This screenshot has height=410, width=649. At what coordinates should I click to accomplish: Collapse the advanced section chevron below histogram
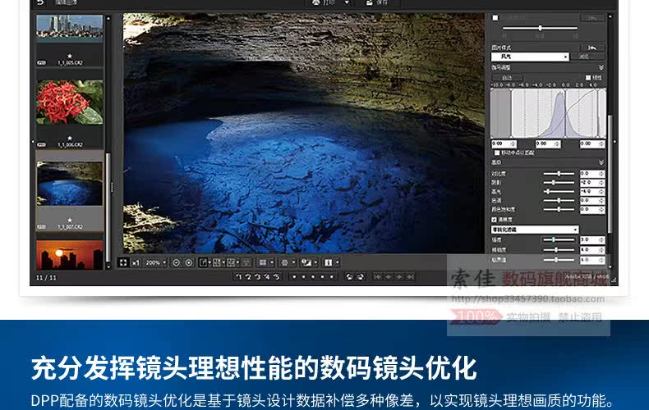[601, 162]
